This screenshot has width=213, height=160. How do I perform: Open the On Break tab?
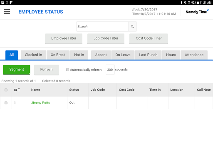(x=58, y=55)
